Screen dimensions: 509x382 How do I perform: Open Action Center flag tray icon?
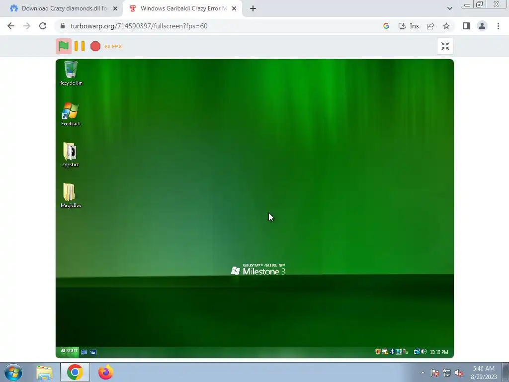click(435, 373)
